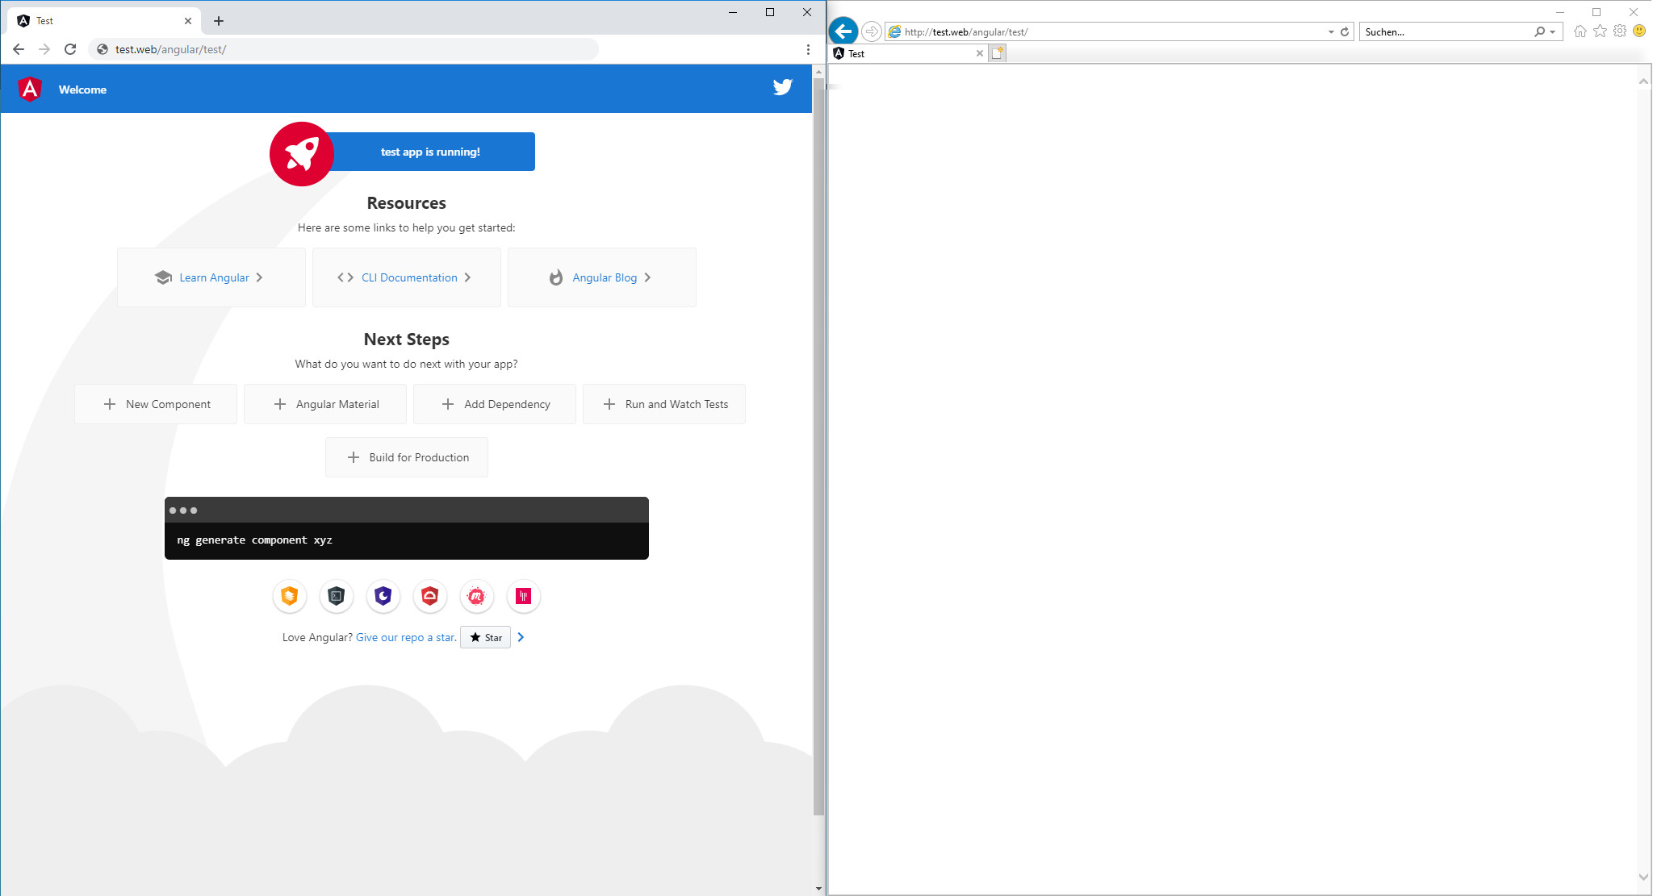Screen dimensions: 1653x896
Task: Click the Twitter bird icon in header
Action: click(x=782, y=87)
